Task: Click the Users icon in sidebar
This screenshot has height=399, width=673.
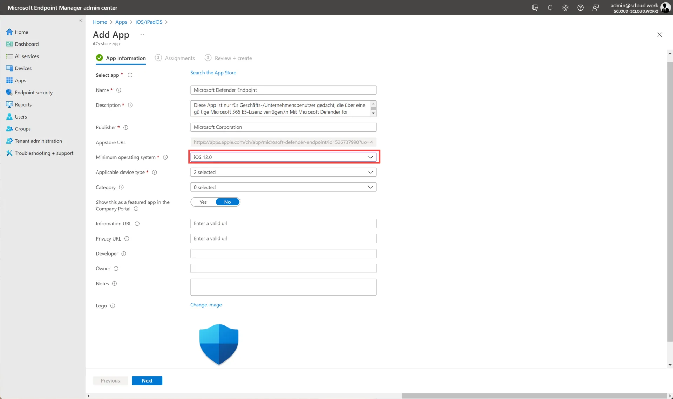Action: click(x=9, y=117)
